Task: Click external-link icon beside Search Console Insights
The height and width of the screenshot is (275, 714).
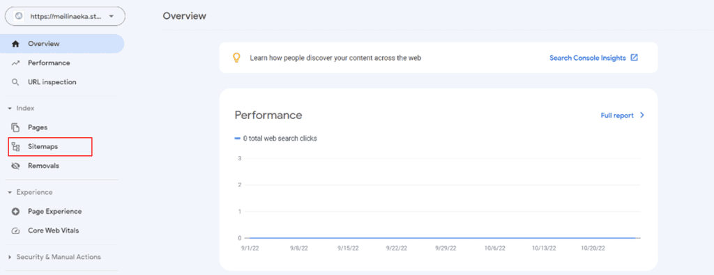Action: coord(635,58)
